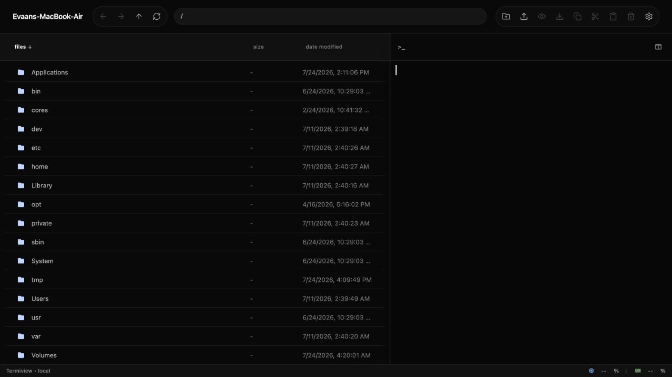Screen dimensions: 672x377
Task: Click the cut scissors icon
Action: 595,16
